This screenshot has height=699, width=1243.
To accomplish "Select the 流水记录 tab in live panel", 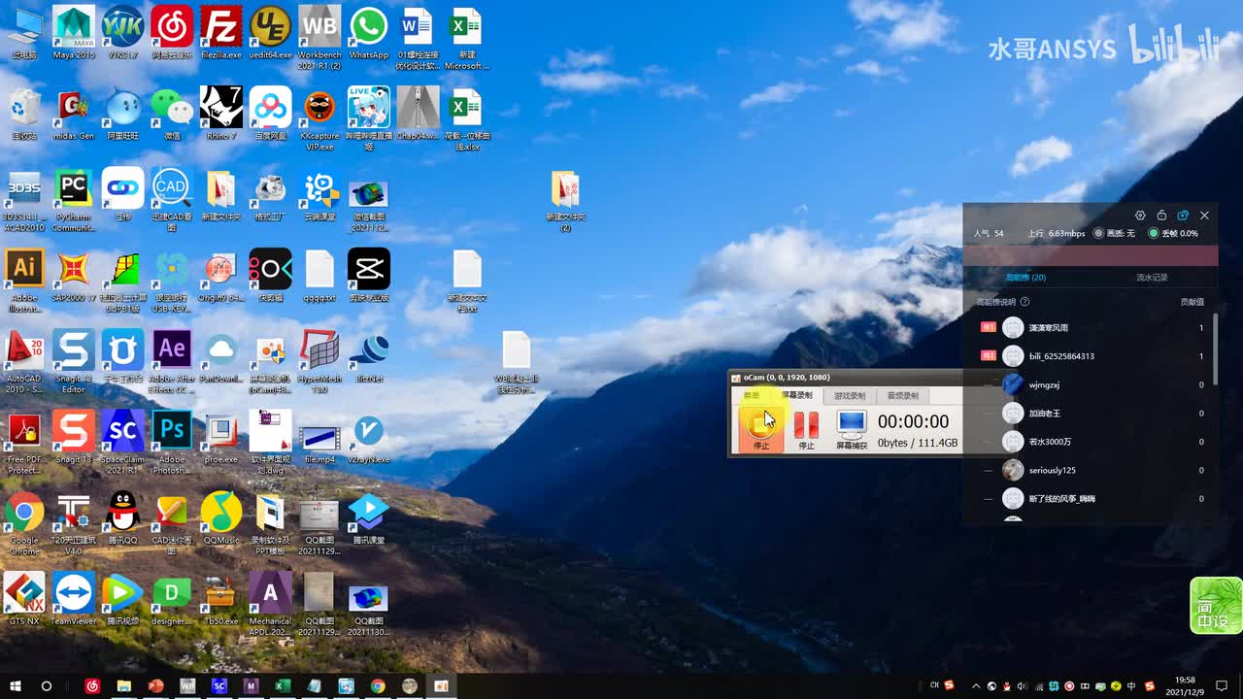I will click(1152, 278).
